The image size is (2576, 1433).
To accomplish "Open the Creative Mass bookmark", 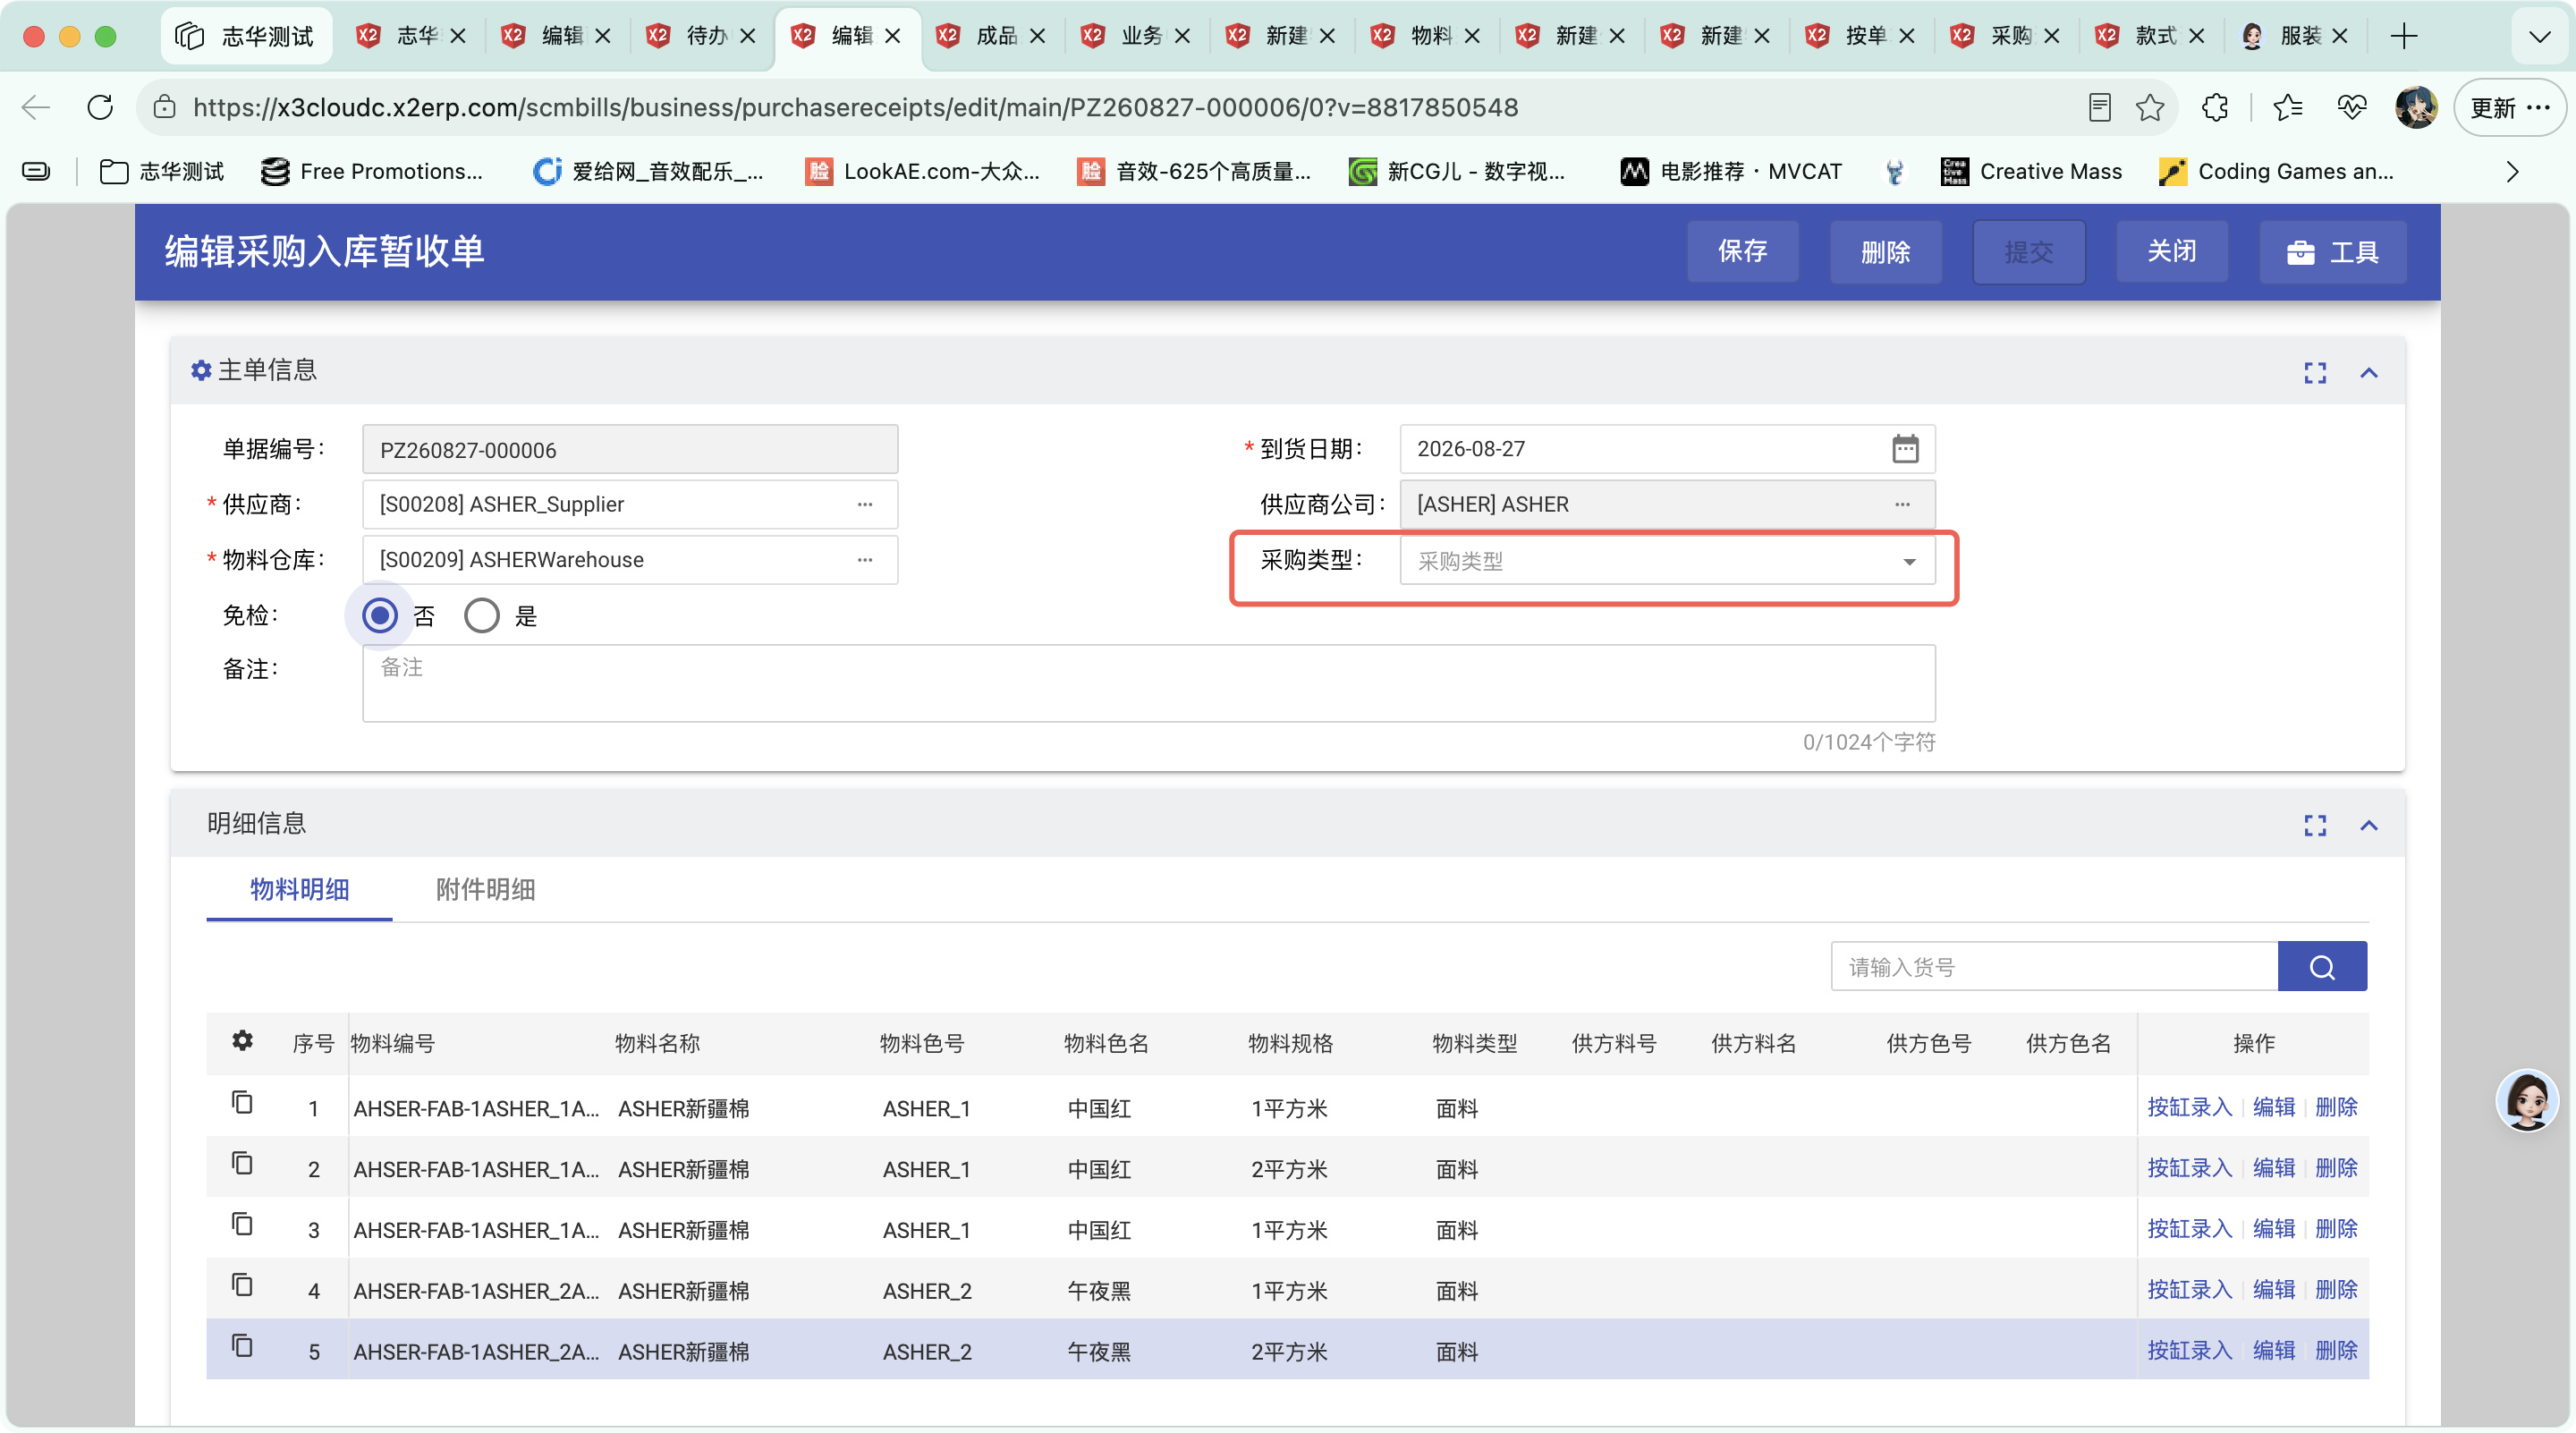I will pyautogui.click(x=2031, y=172).
